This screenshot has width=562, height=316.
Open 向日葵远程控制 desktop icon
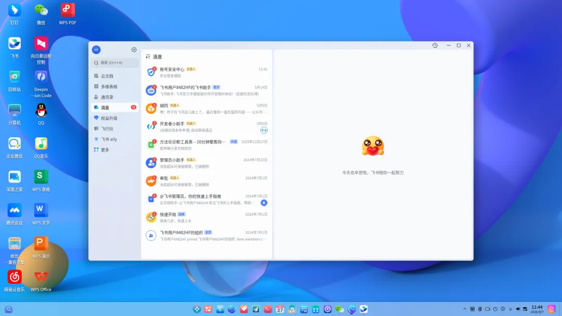click(41, 50)
